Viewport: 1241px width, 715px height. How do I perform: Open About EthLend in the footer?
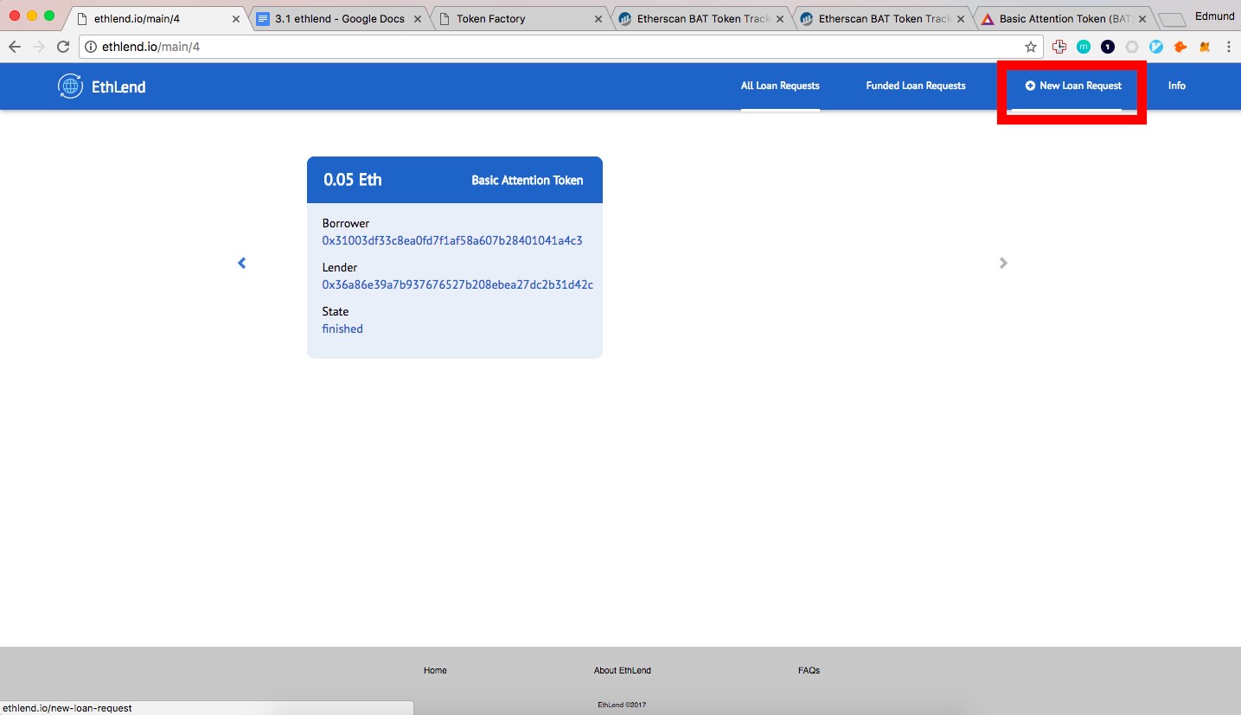coord(623,670)
